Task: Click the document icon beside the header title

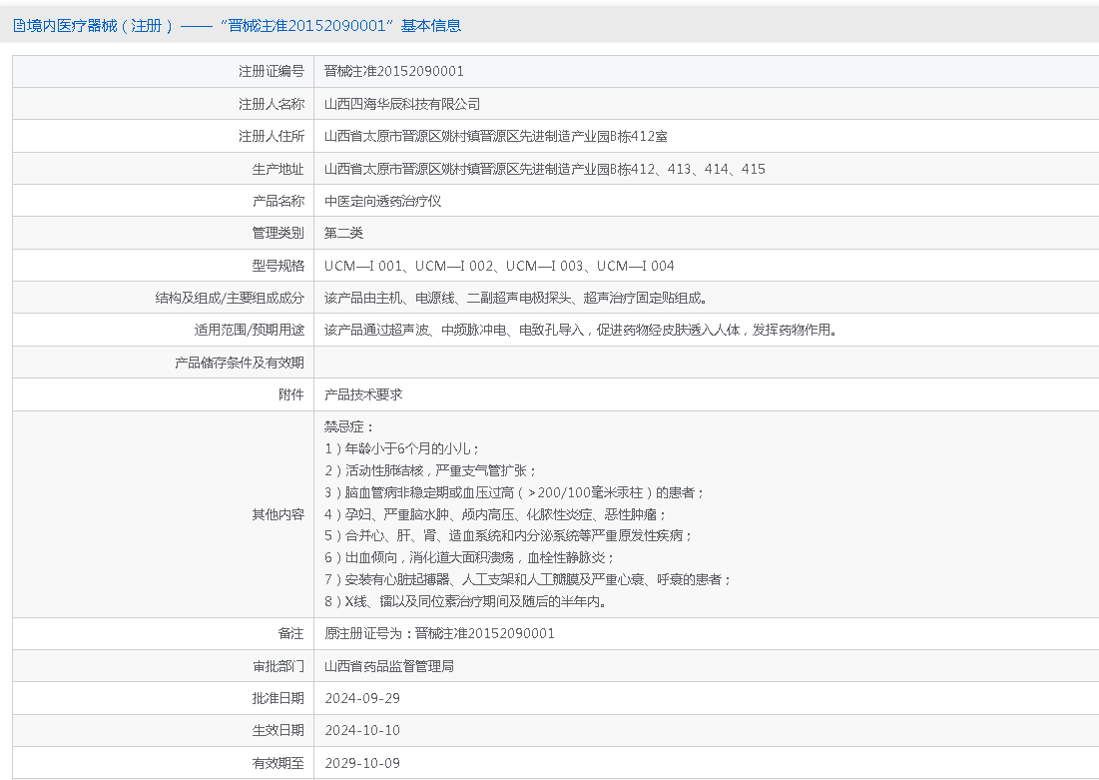Action: tap(19, 26)
